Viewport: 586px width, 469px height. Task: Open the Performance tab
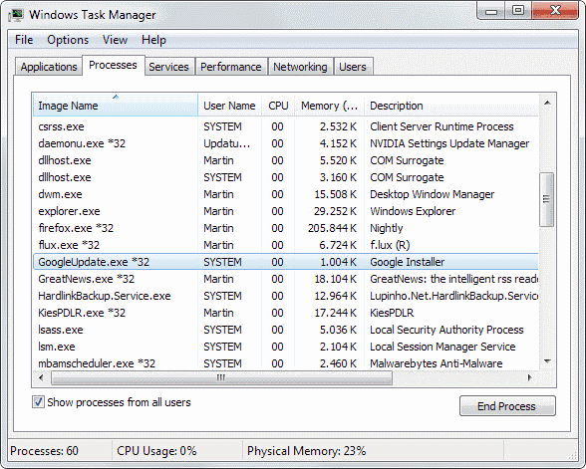click(x=231, y=67)
